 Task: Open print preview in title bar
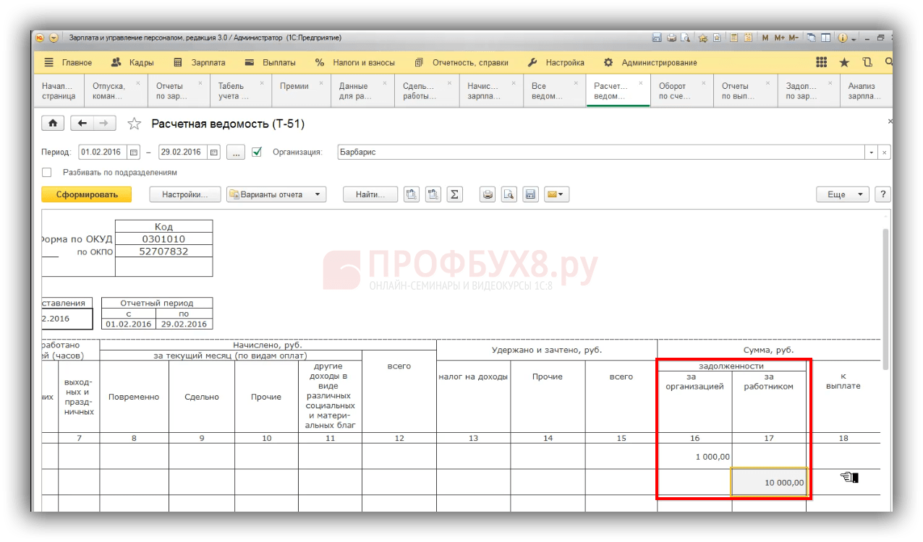pos(685,38)
